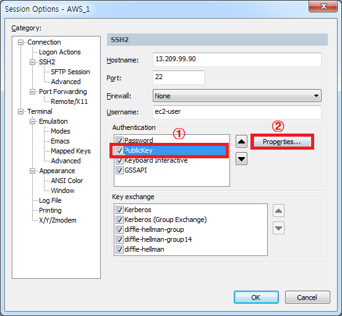Collapse the Port Forwarding node
Viewport: 342px width, 316px height.
point(32,92)
